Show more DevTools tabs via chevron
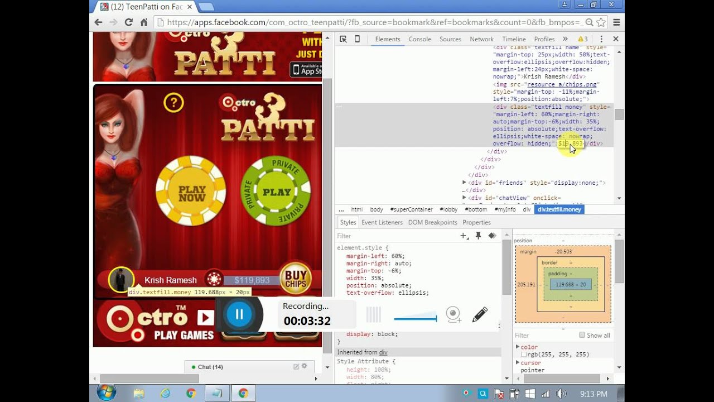The width and height of the screenshot is (714, 402). point(565,39)
